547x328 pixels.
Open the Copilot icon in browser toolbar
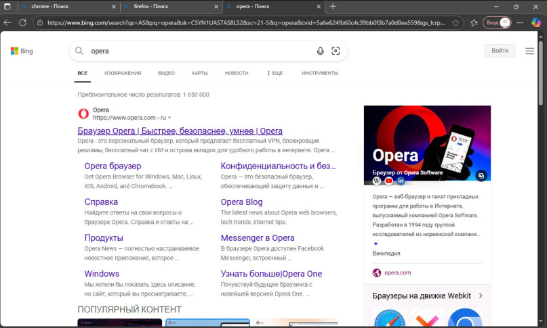pyautogui.click(x=535, y=22)
